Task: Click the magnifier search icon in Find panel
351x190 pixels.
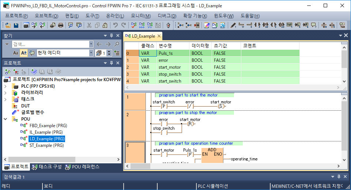Action: 117,44
